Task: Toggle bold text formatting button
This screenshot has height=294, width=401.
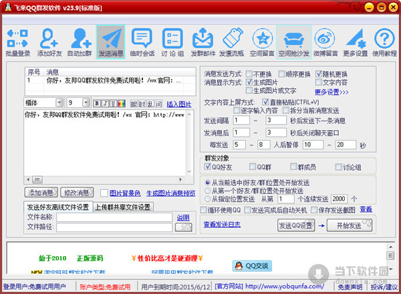Action: point(97,103)
